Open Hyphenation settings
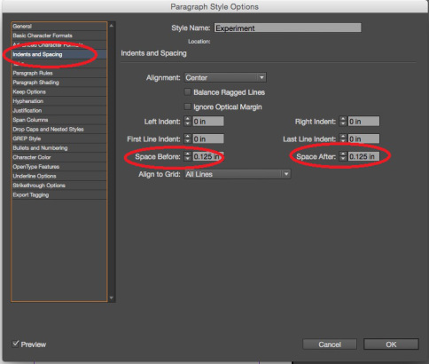The width and height of the screenshot is (429, 364). point(59,101)
